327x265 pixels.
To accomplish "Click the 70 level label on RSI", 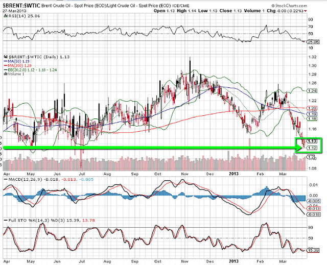I will (311, 27).
